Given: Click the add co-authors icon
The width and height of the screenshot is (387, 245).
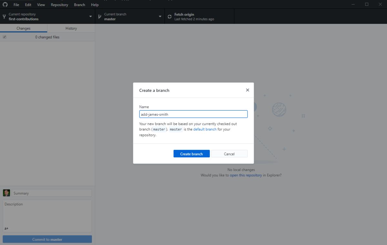Looking at the screenshot, I should click(x=6, y=229).
